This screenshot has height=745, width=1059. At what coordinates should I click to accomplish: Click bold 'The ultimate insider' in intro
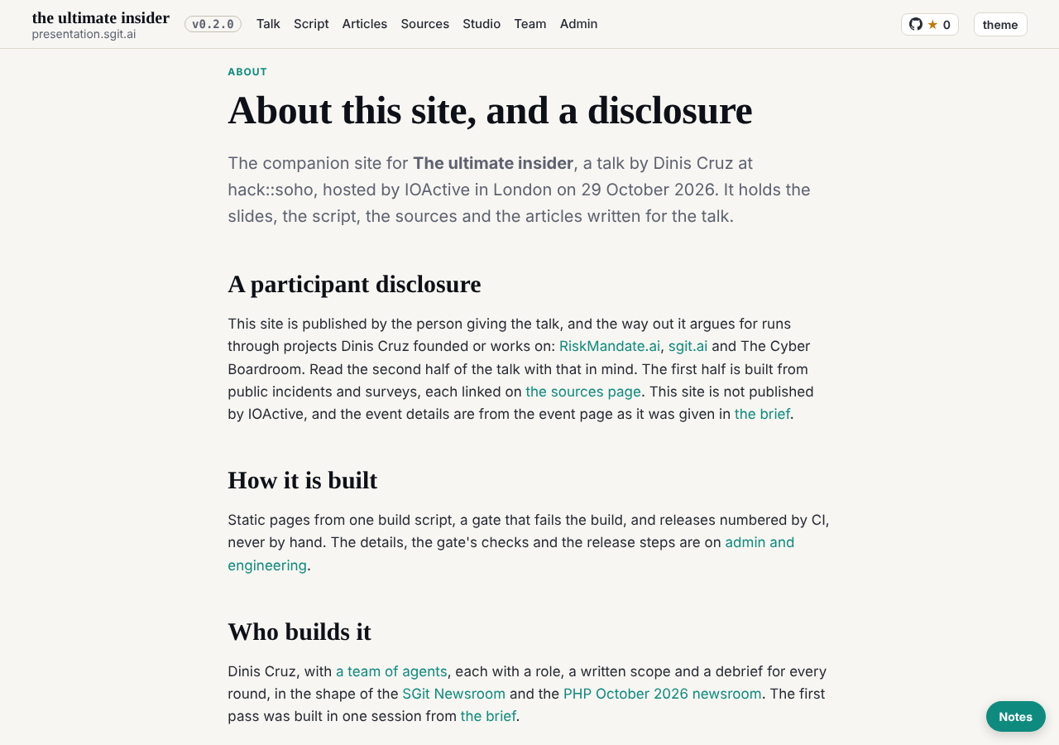pyautogui.click(x=493, y=163)
